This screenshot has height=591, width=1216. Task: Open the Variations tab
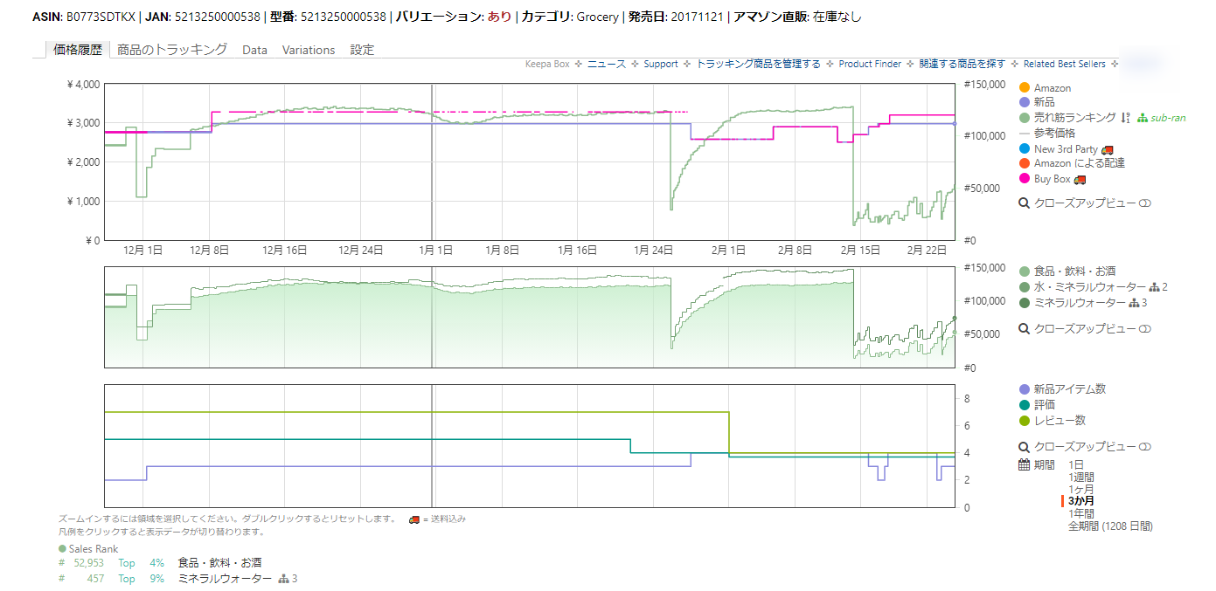click(x=309, y=50)
